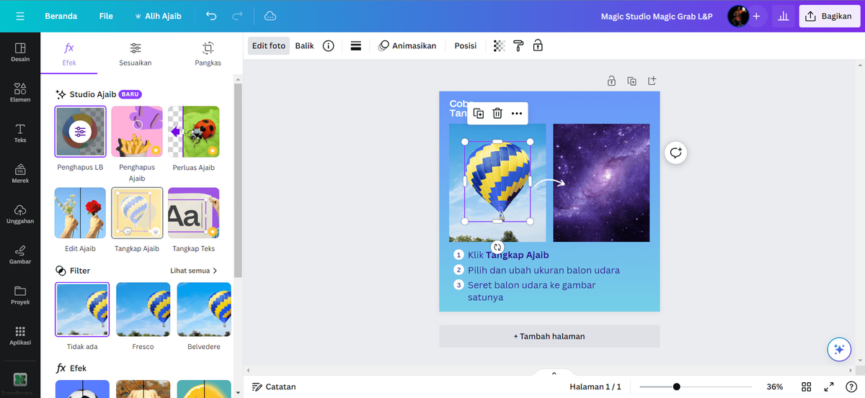Expand Lihat semua filters link
The height and width of the screenshot is (398, 865).
coord(194,271)
